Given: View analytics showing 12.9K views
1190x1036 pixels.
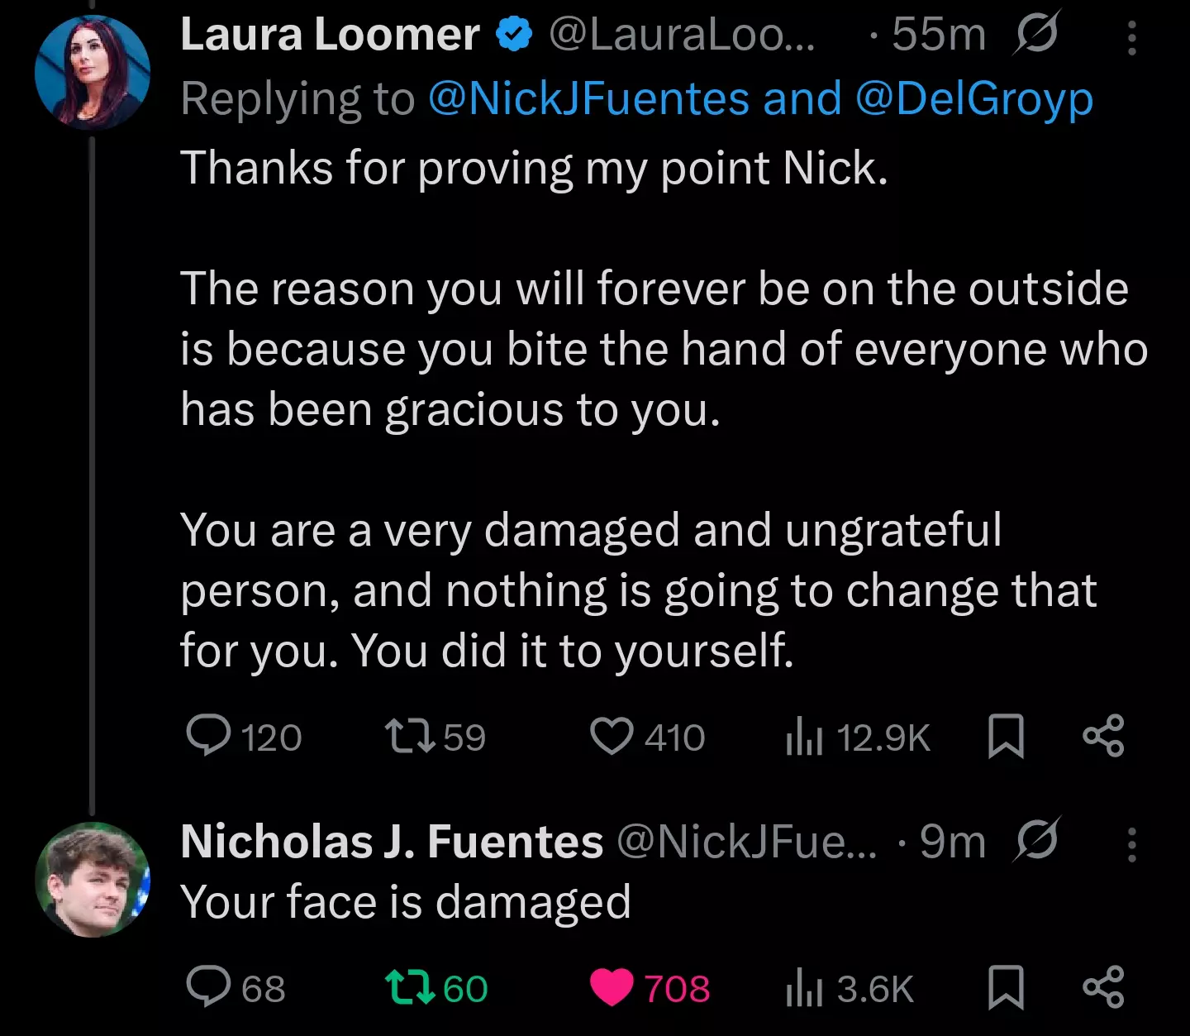Looking at the screenshot, I should 858,736.
